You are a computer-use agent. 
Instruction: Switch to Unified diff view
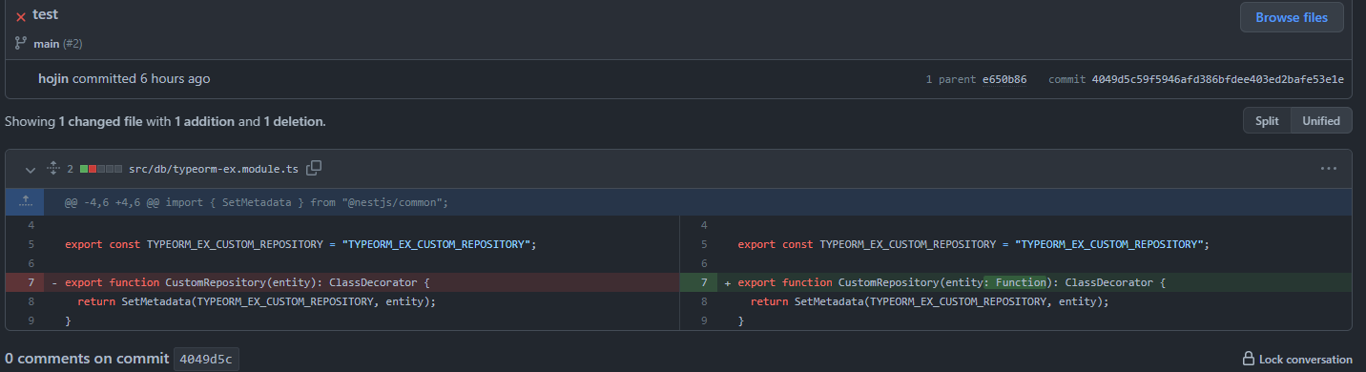point(1321,120)
